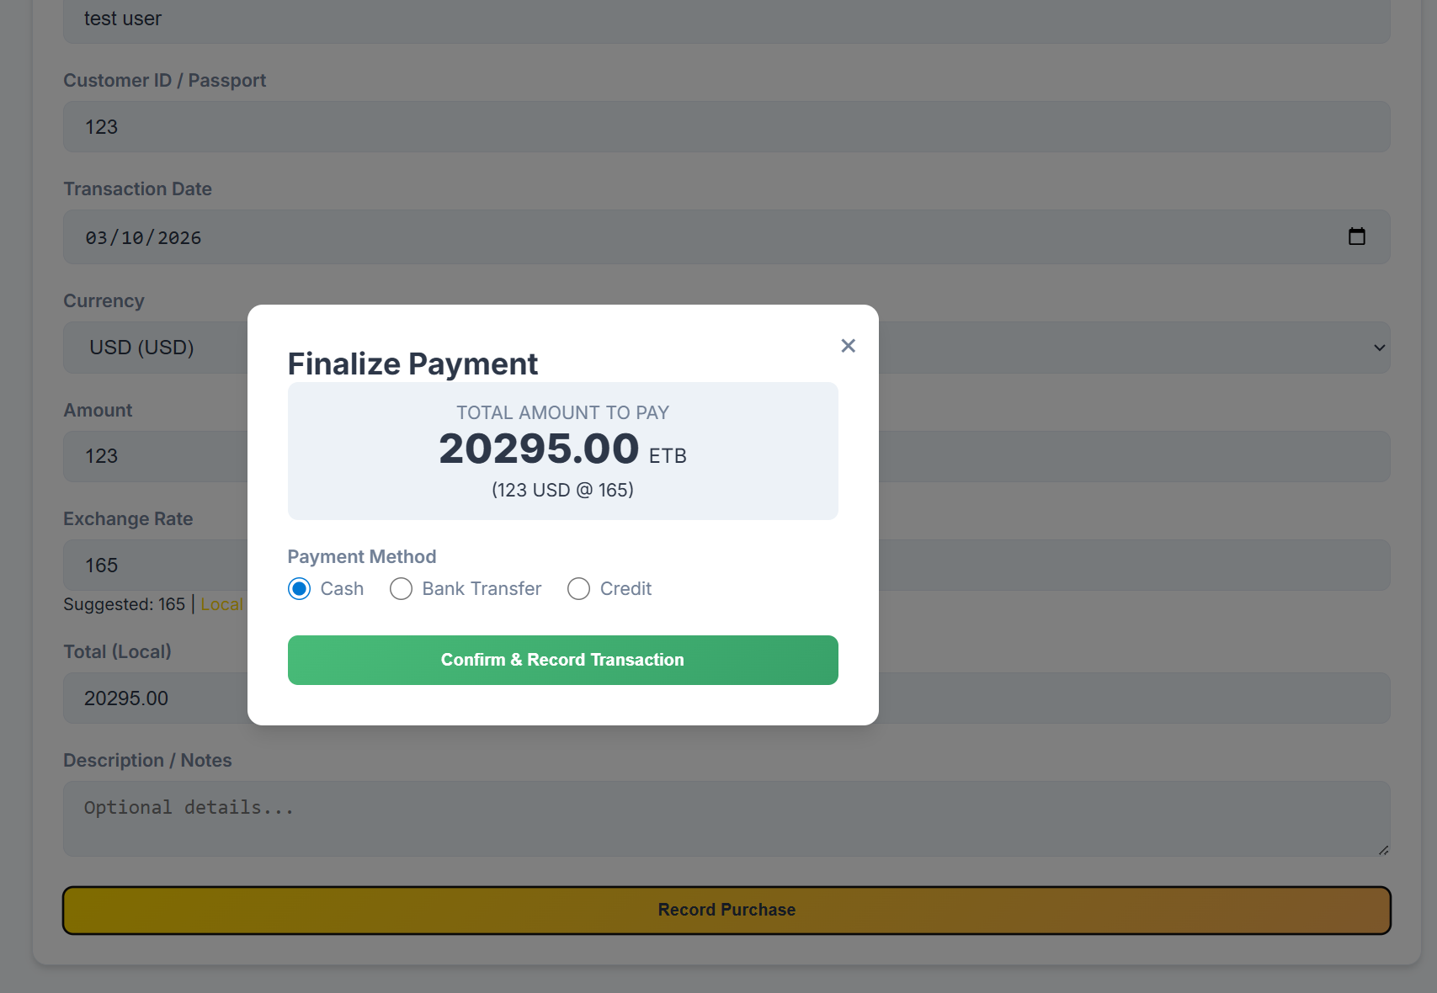Click the Description / Notes textarea
The width and height of the screenshot is (1437, 993).
(x=726, y=818)
